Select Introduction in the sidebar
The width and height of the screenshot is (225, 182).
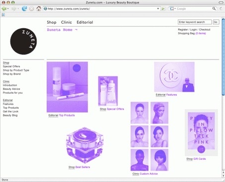(x=10, y=85)
